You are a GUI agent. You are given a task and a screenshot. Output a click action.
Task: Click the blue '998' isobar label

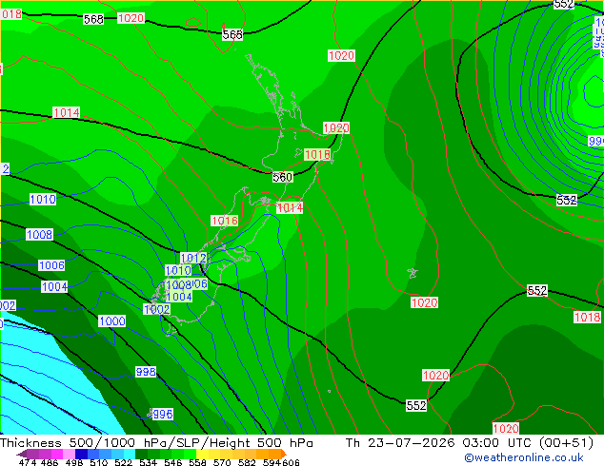(146, 372)
